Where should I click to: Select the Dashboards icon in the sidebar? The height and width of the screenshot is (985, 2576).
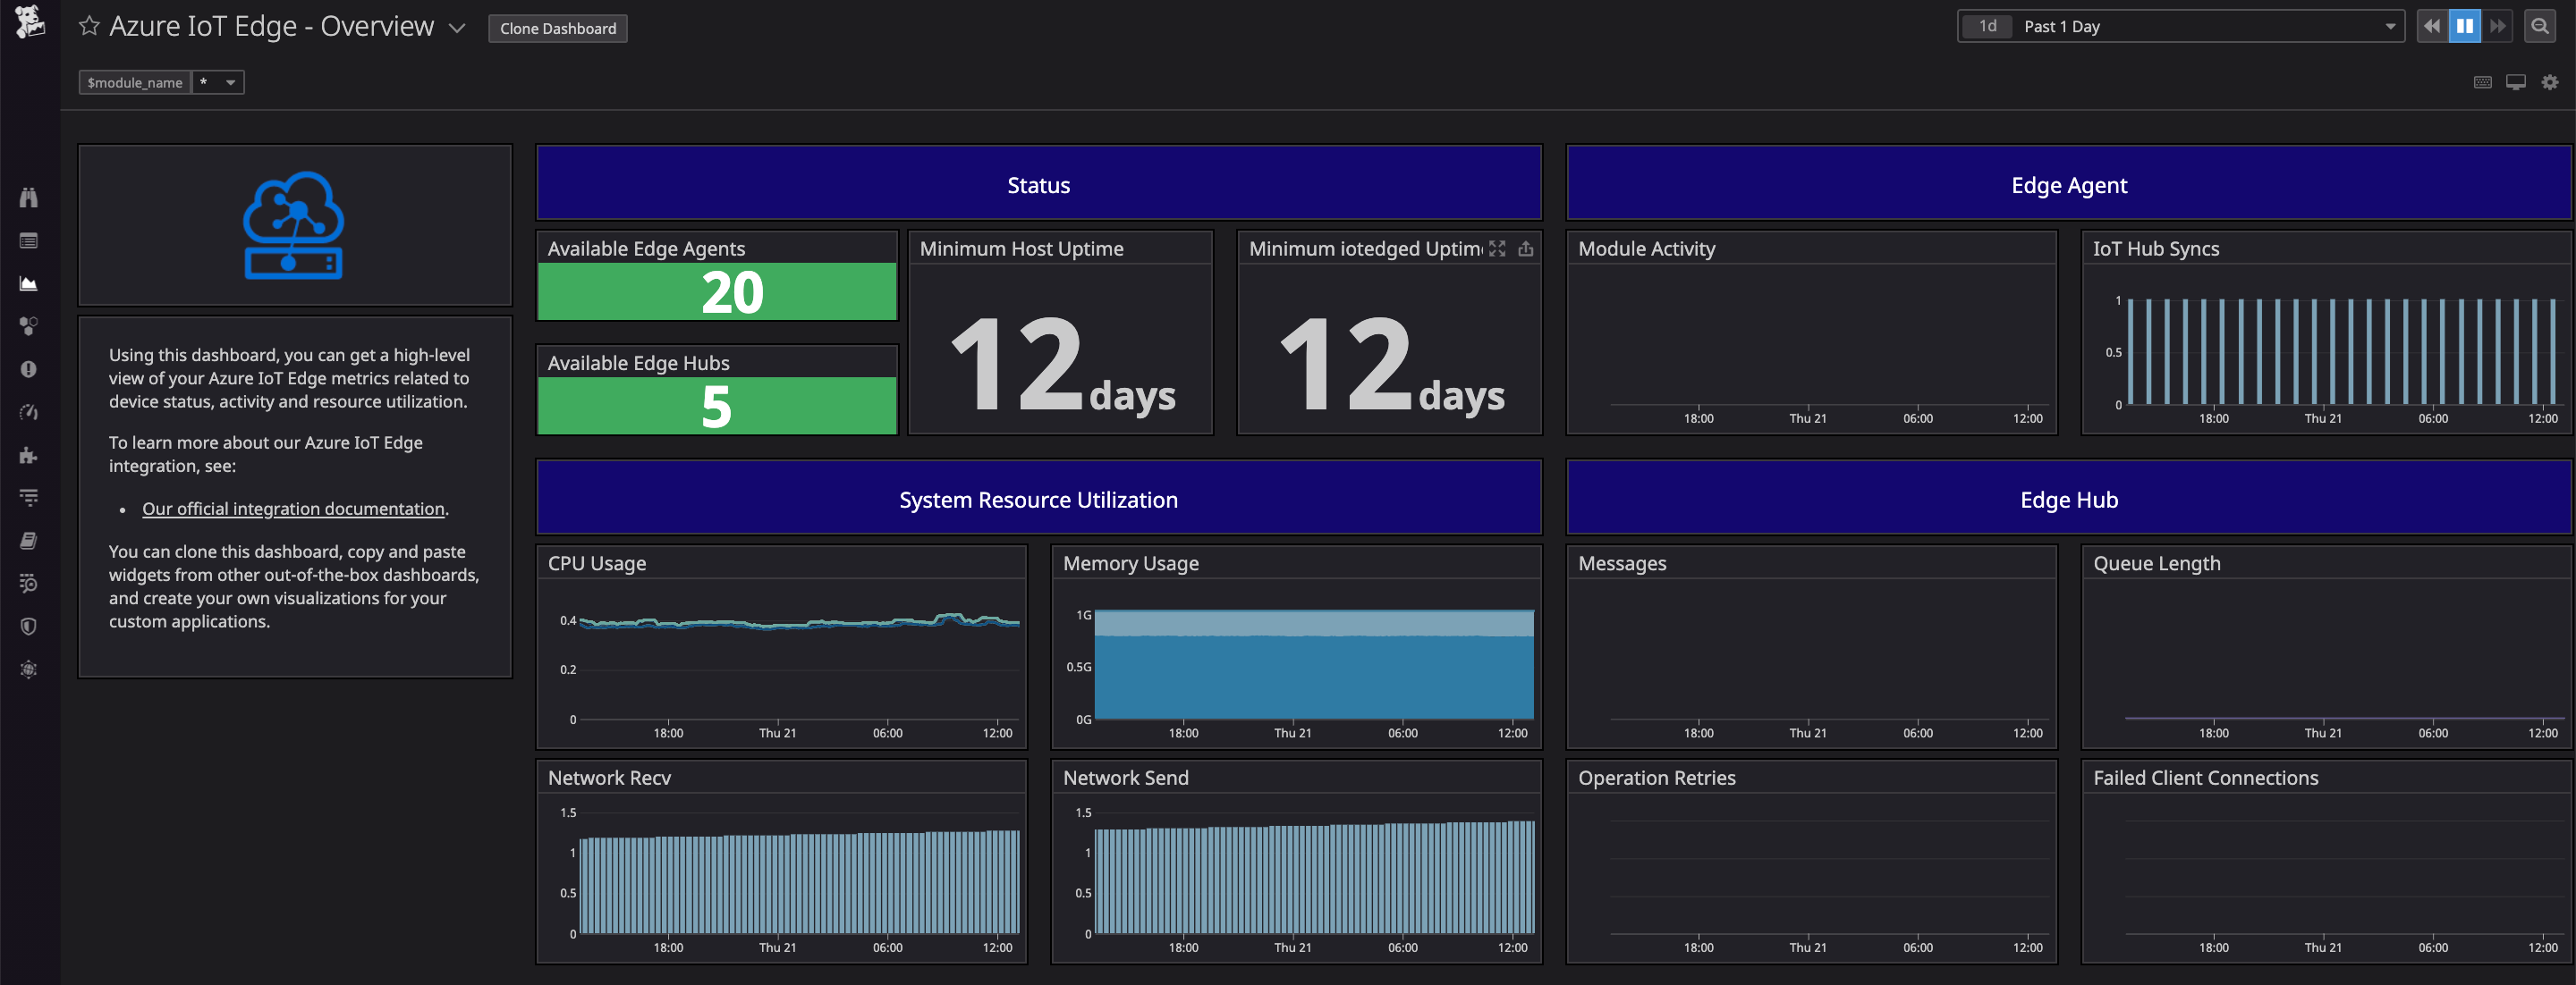[29, 282]
